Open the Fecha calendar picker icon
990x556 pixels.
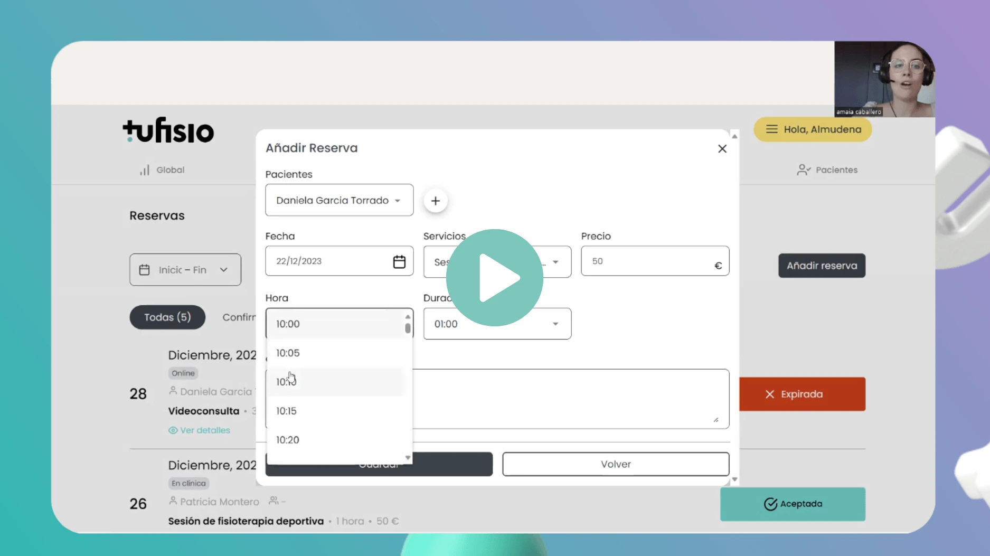[x=399, y=261]
